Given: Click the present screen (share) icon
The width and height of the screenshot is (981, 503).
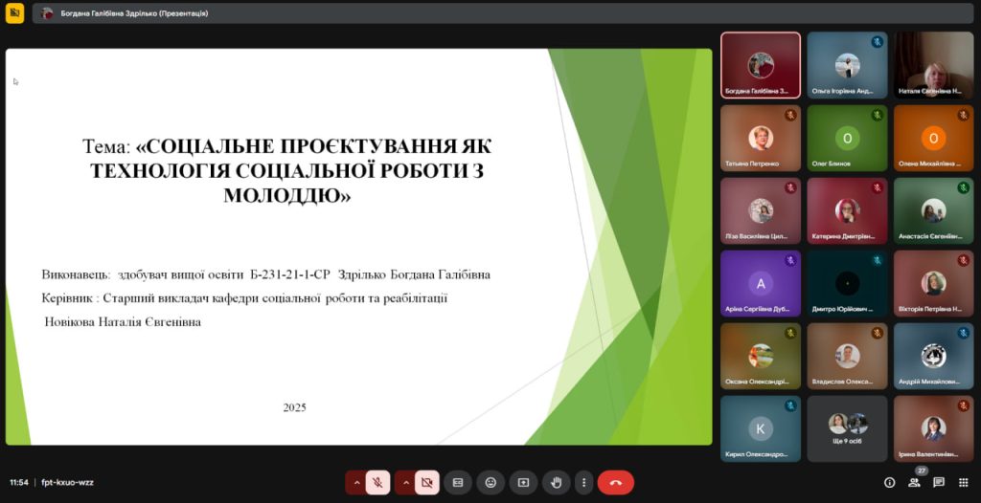Looking at the screenshot, I should click(523, 483).
